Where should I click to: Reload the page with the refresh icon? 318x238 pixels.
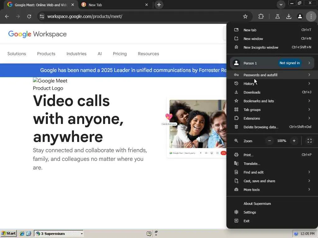[29, 16]
